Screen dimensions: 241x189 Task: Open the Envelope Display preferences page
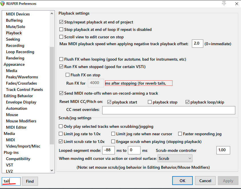[21, 102]
